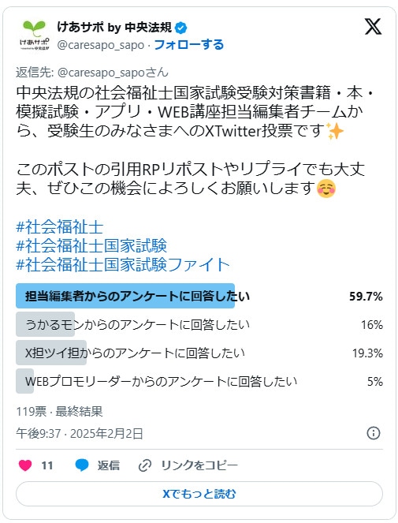Viewport: 398px width, 523px height.
Task: Open the reply-to @caresapo_sapoさん mention
Action: pyautogui.click(x=113, y=73)
